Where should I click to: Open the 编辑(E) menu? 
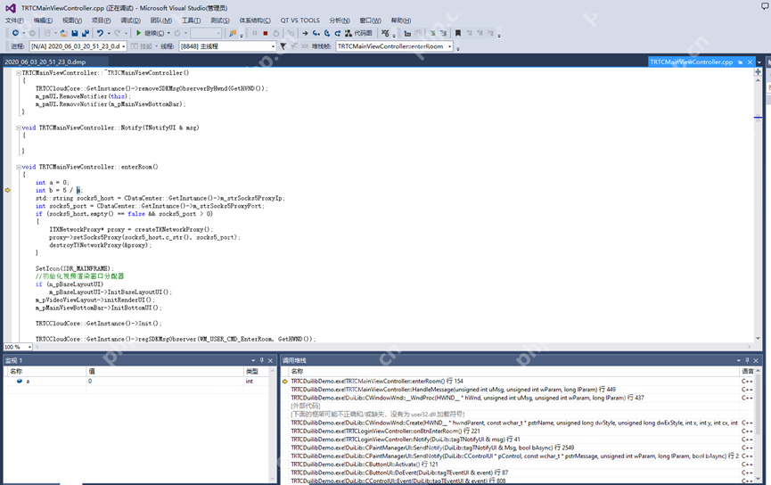43,21
